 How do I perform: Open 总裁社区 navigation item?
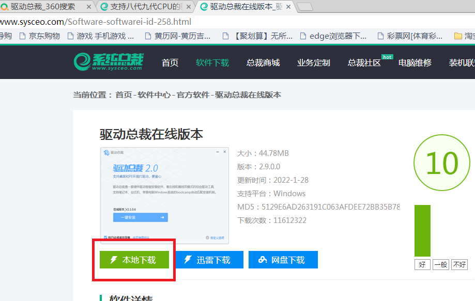(x=364, y=62)
